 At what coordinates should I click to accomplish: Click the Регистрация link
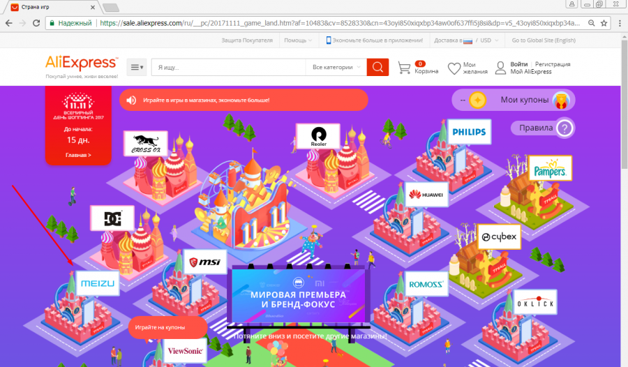pos(553,64)
